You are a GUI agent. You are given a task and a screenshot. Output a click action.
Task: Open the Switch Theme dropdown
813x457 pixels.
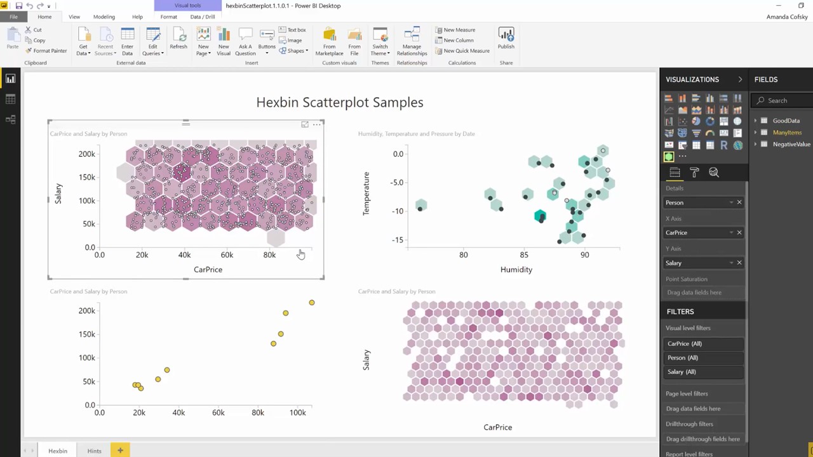[x=380, y=42]
